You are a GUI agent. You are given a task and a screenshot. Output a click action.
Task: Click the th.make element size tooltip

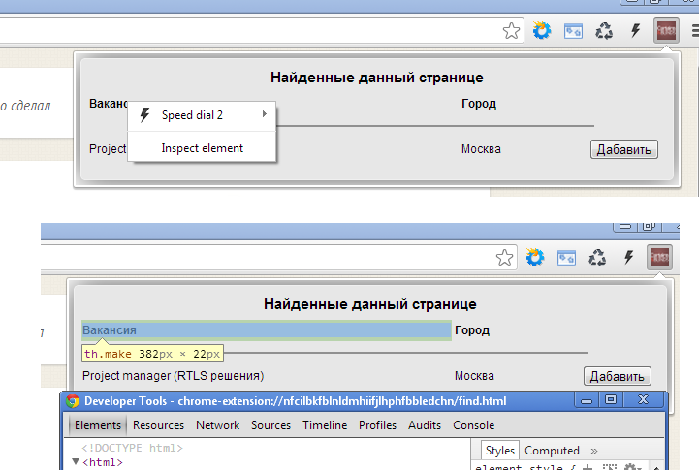click(152, 354)
